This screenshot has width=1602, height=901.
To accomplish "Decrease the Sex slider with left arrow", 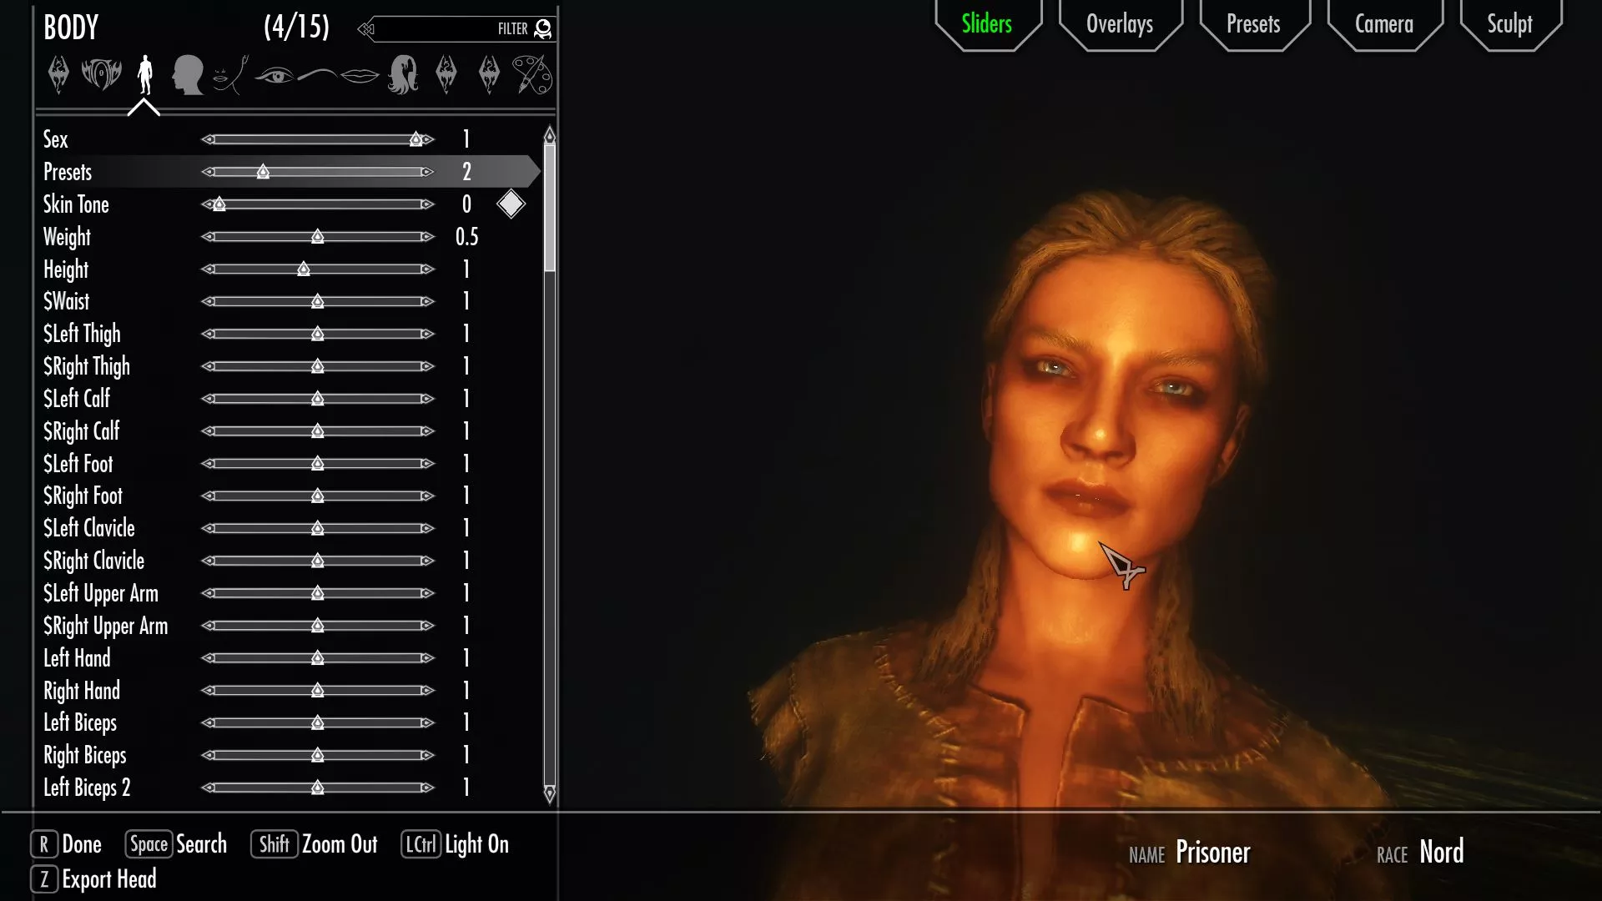I will (209, 139).
